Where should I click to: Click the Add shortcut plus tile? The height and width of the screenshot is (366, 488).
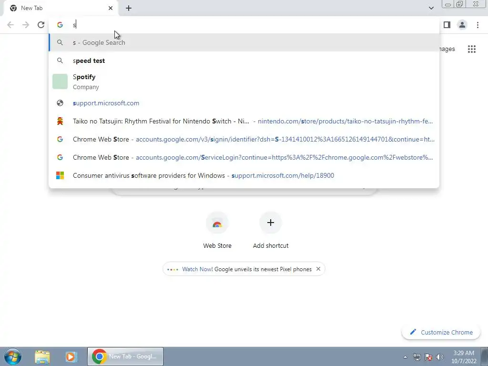pos(271,230)
